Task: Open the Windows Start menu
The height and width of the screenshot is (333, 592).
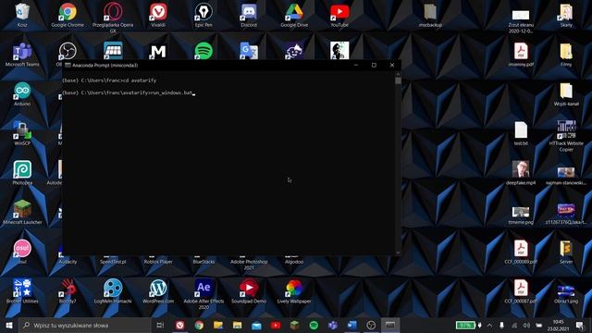Action: (9, 325)
